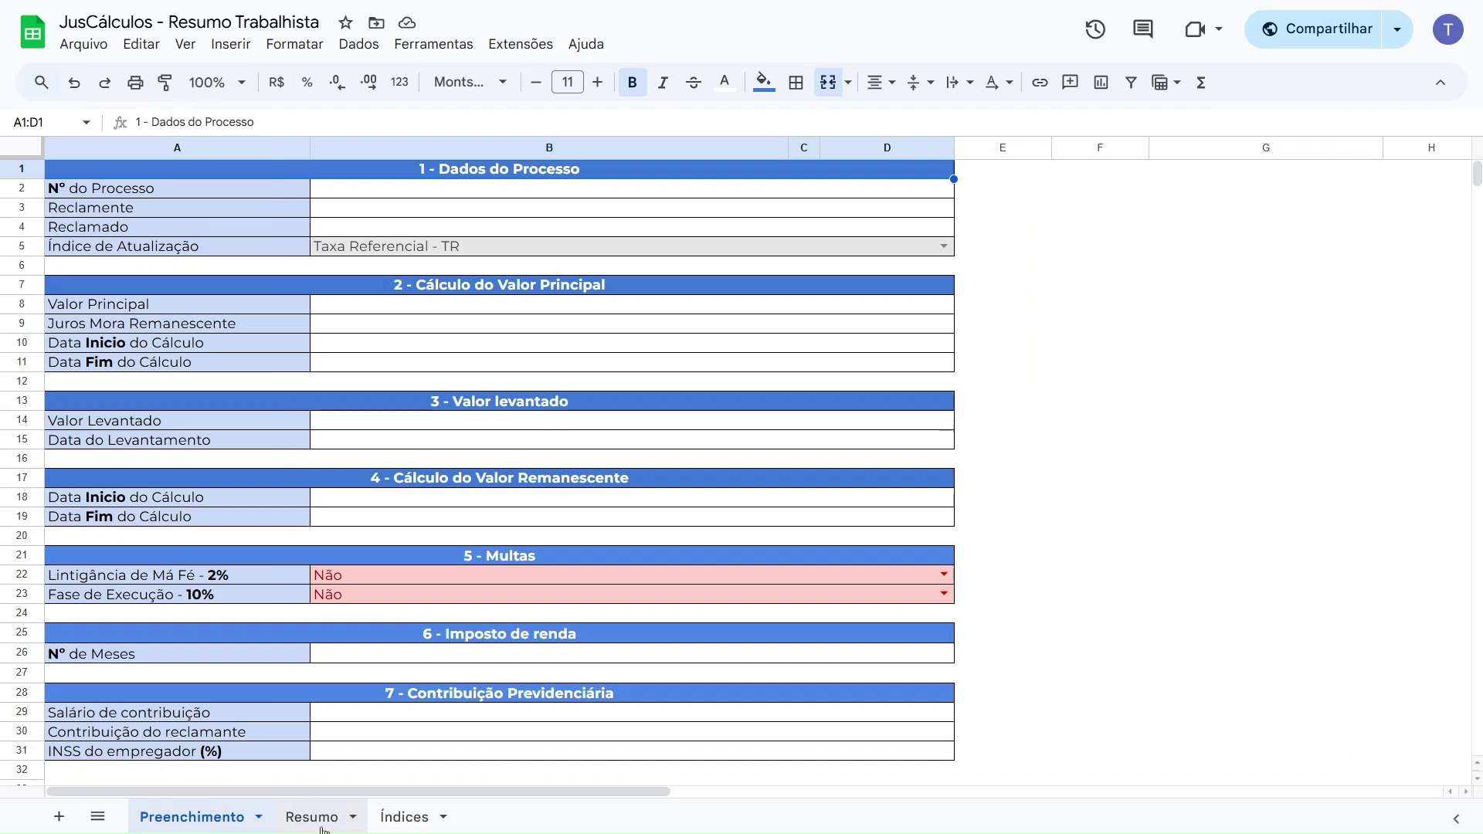Viewport: 1483px width, 834px height.
Task: Increase font size with plus
Action: [597, 82]
